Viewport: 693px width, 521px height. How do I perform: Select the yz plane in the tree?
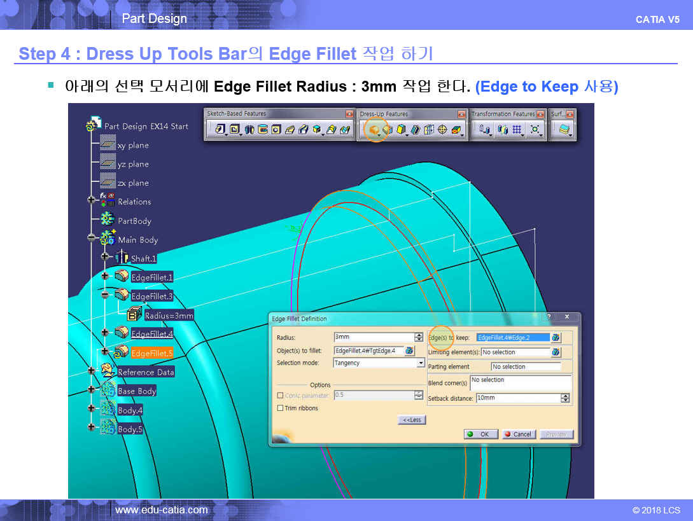pos(132,164)
